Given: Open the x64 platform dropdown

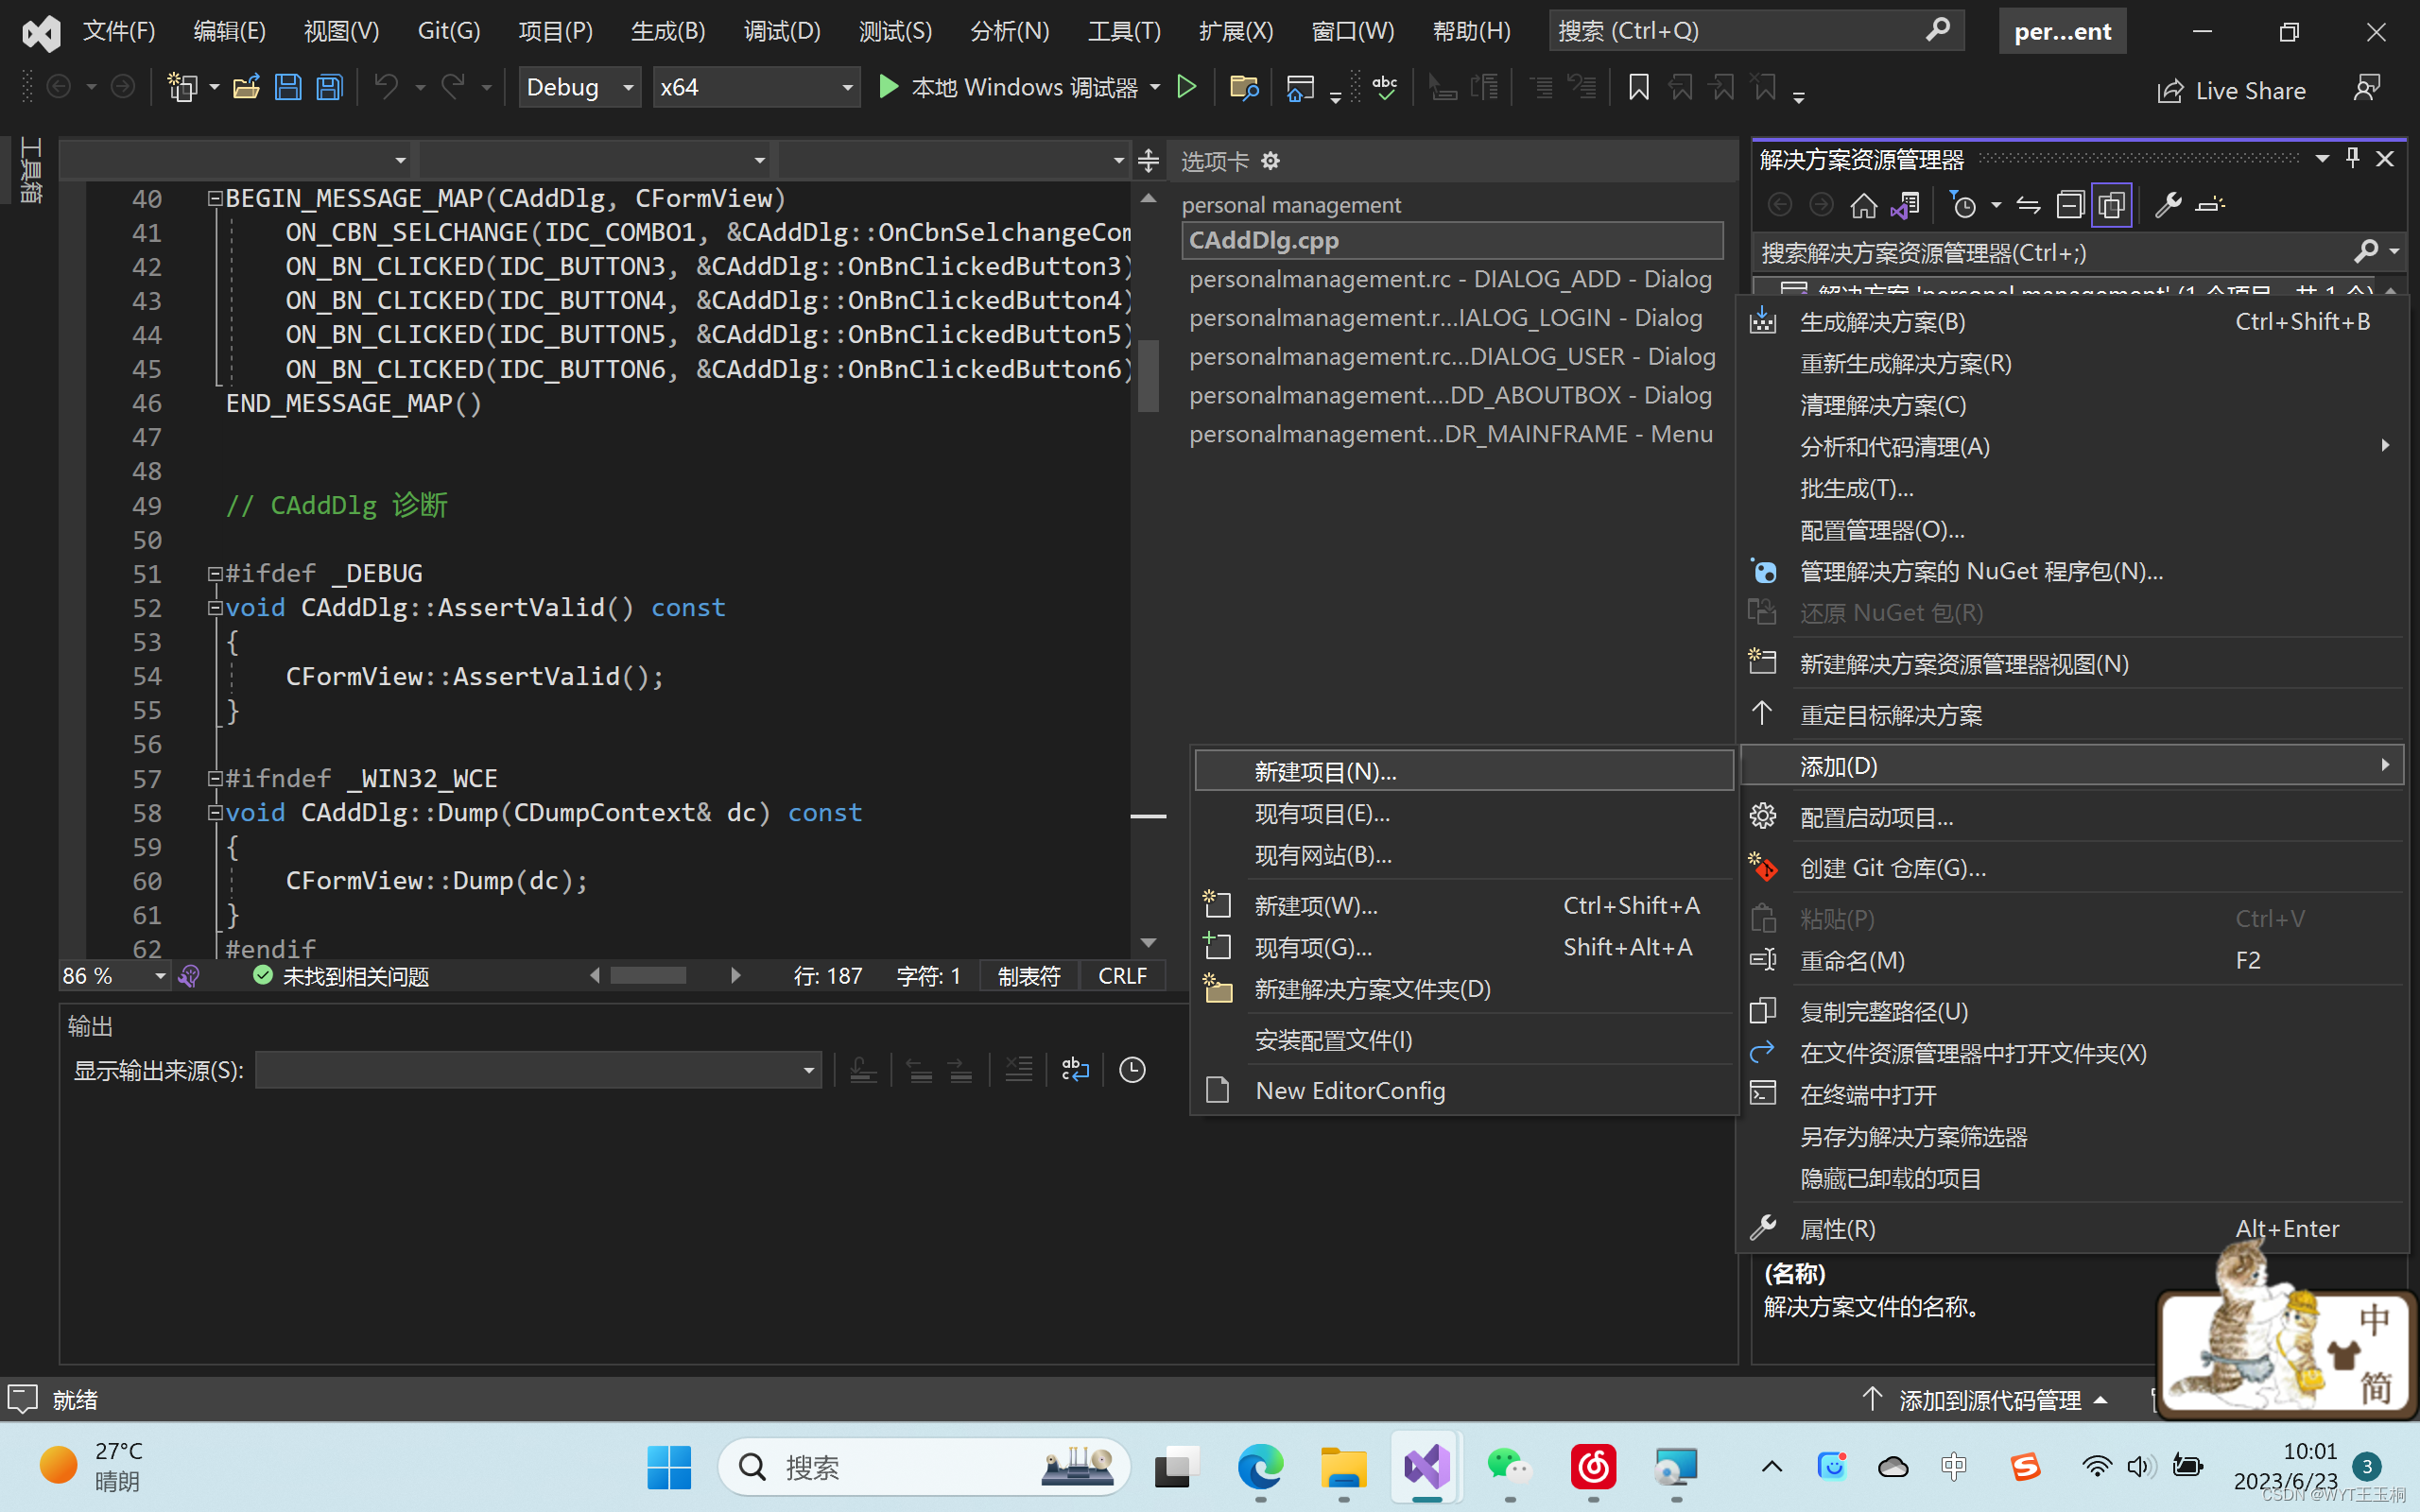Looking at the screenshot, I should click(x=756, y=87).
